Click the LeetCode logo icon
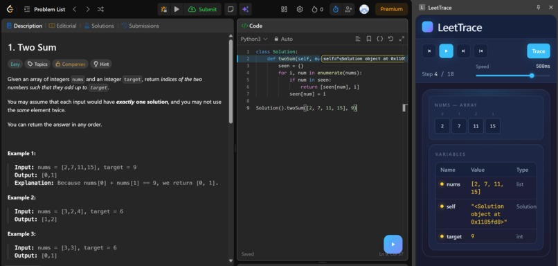The width and height of the screenshot is (558, 266). click(x=10, y=9)
